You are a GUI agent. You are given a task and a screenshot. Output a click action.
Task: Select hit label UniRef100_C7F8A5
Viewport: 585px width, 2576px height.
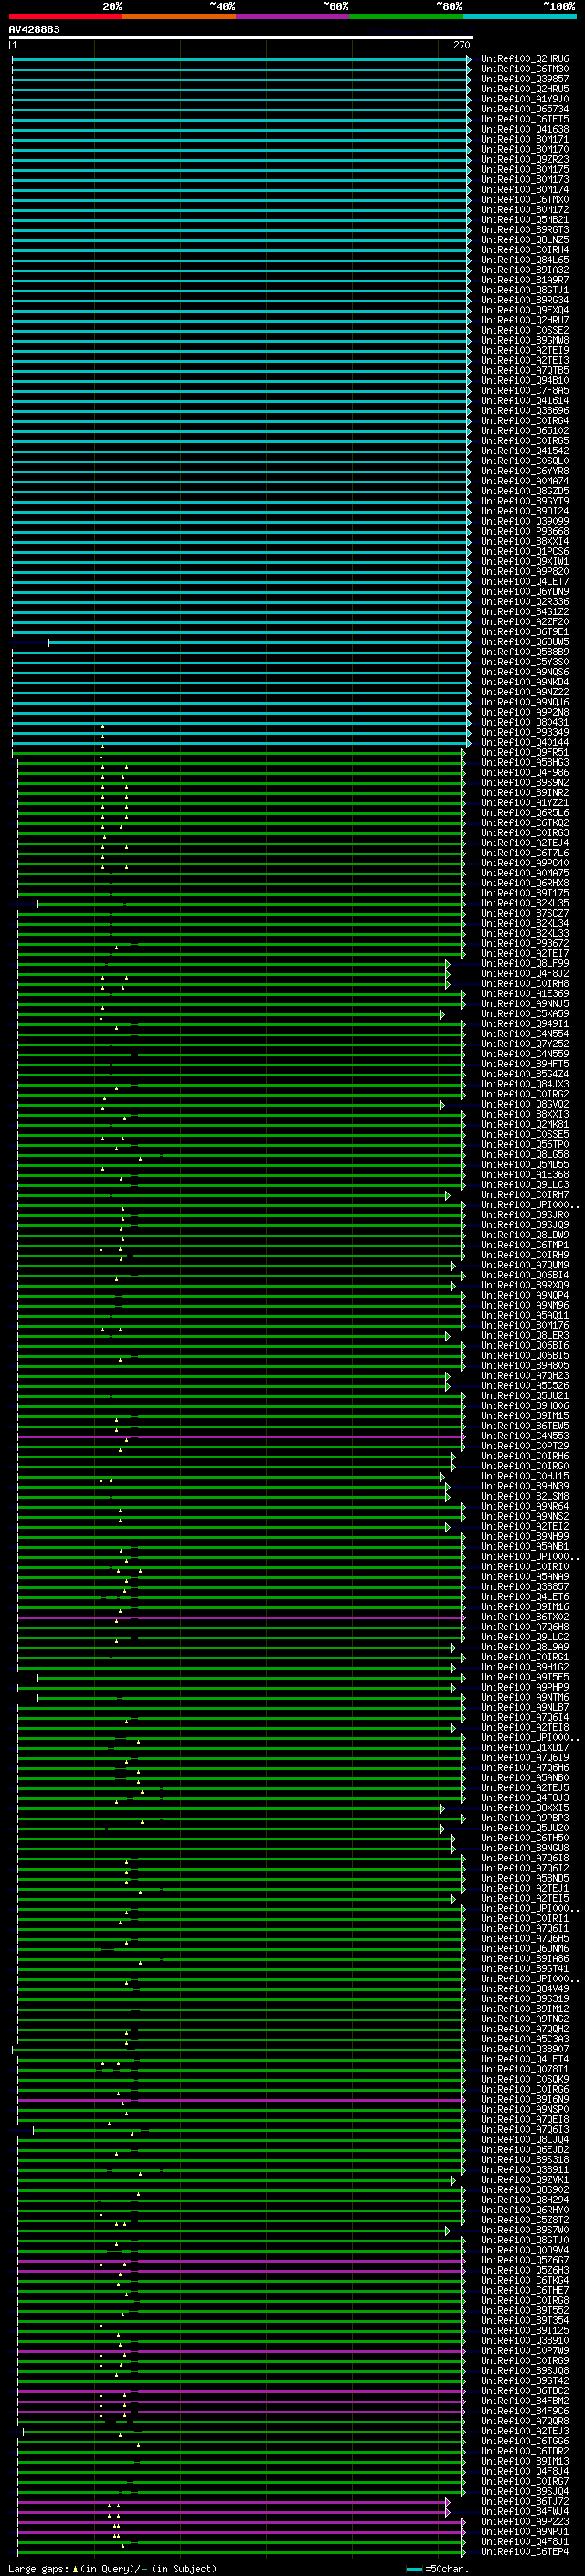coord(525,390)
